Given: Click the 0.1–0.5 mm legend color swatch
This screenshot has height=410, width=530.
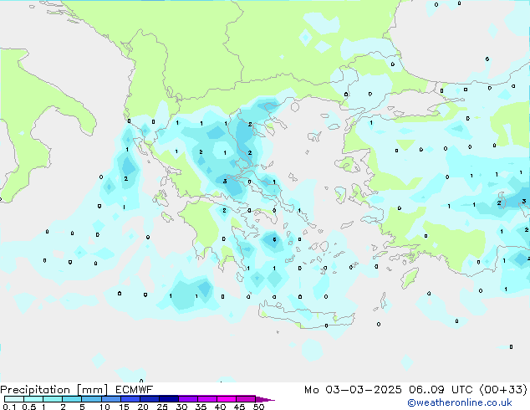Looking at the screenshot, I should click(14, 399).
